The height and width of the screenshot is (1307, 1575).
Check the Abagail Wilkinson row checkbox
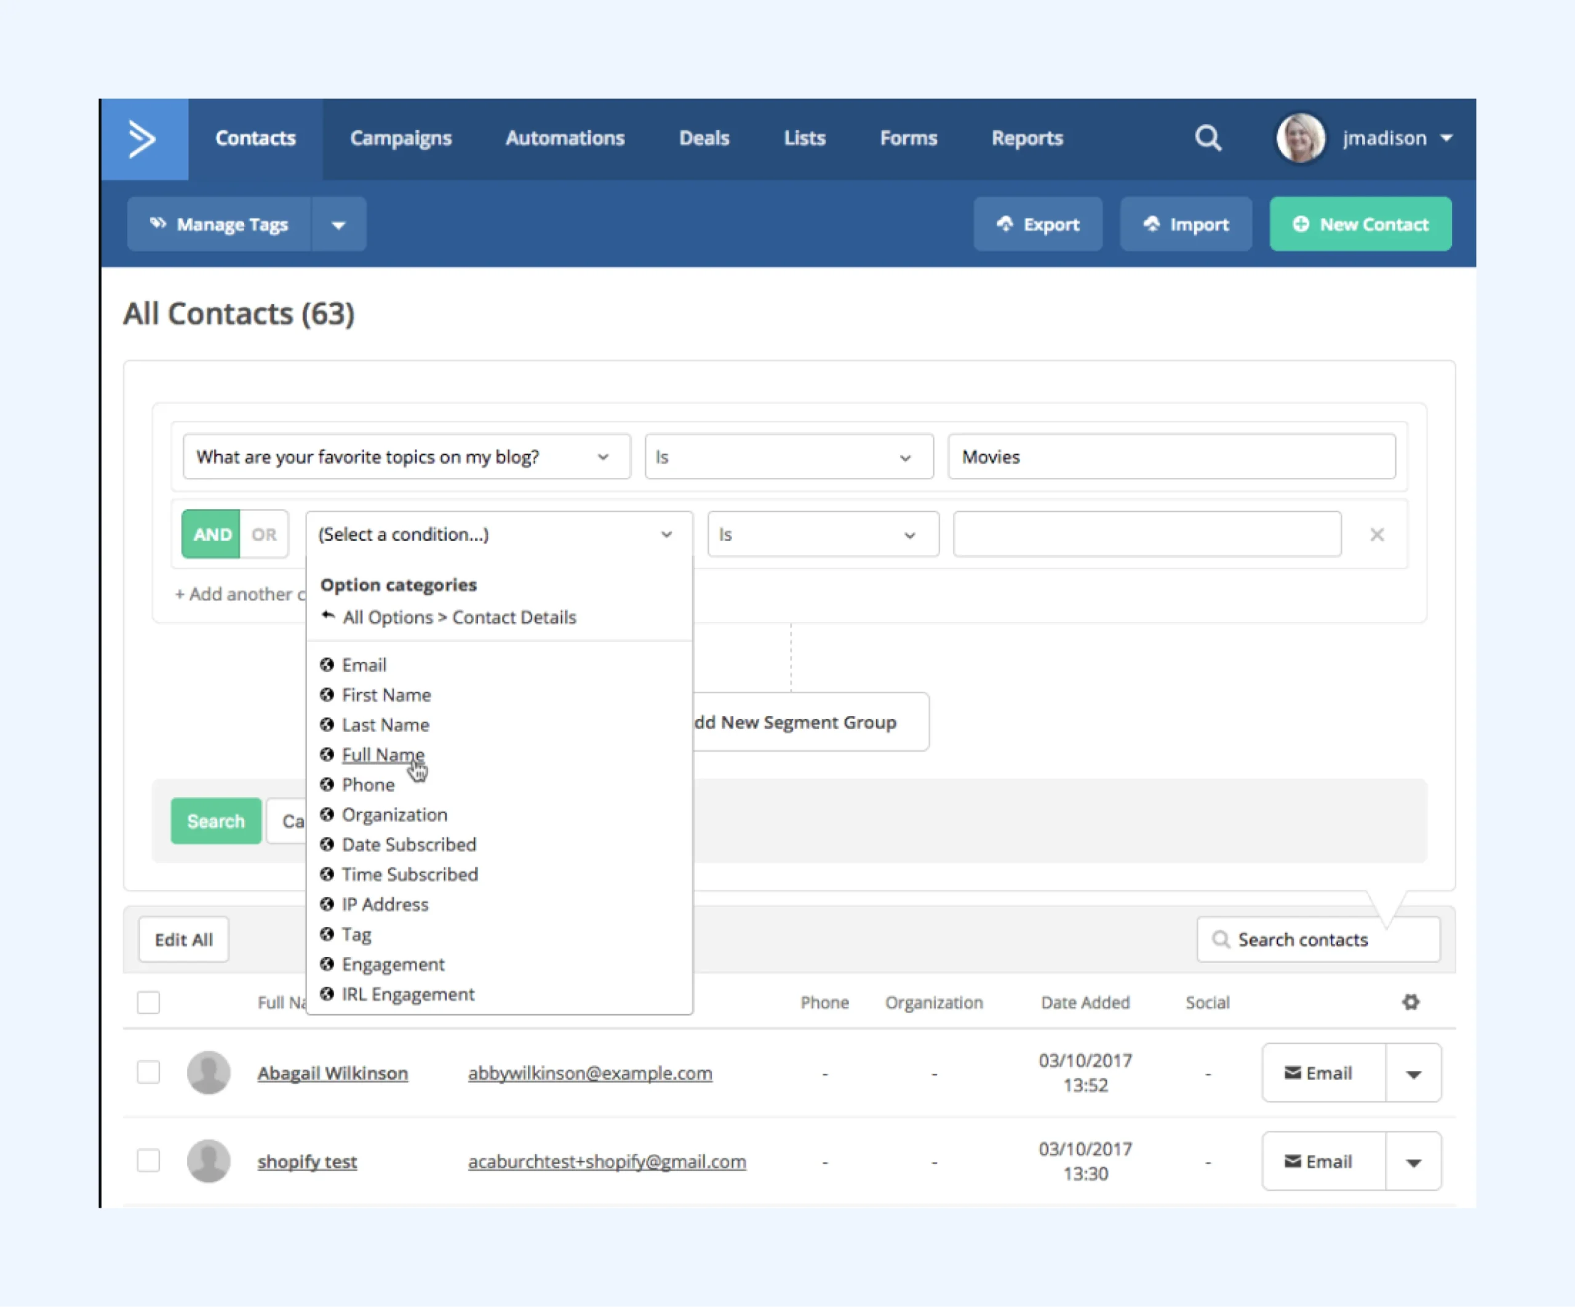[148, 1072]
